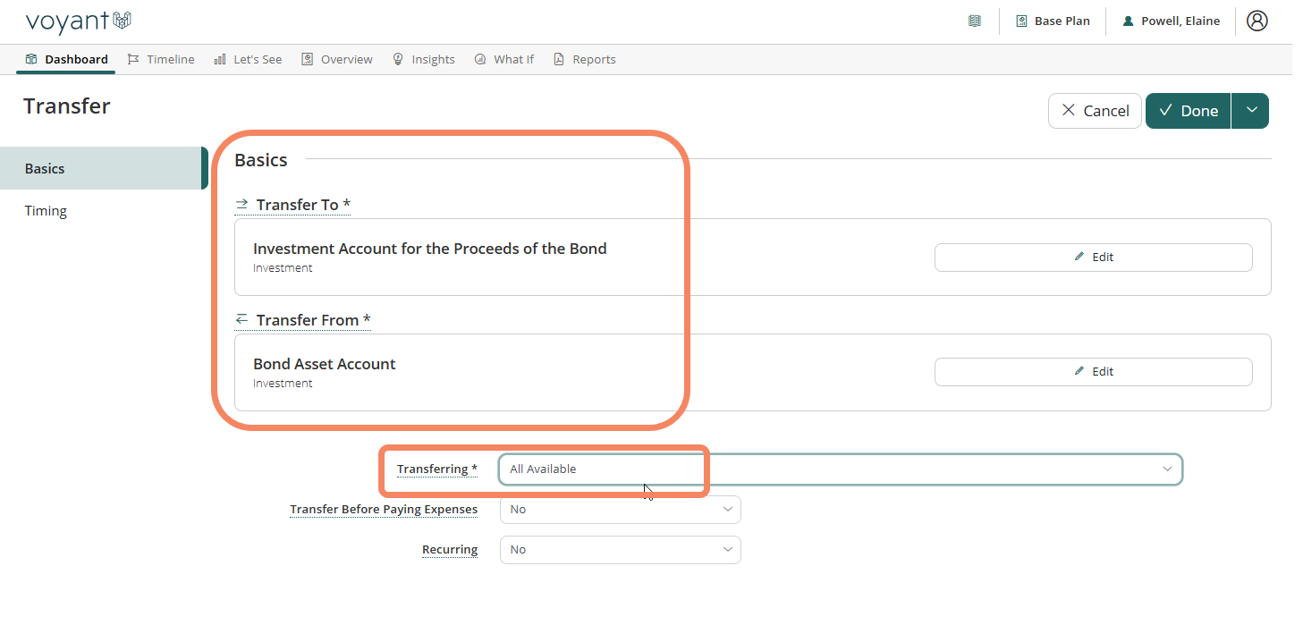Click the Cancel button
1303x617 pixels.
click(1095, 111)
